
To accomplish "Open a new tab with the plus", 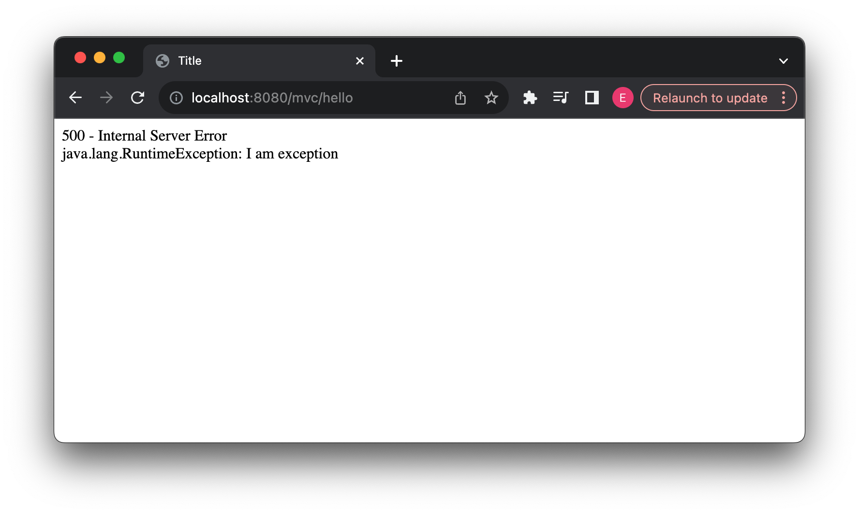I will pyautogui.click(x=397, y=61).
